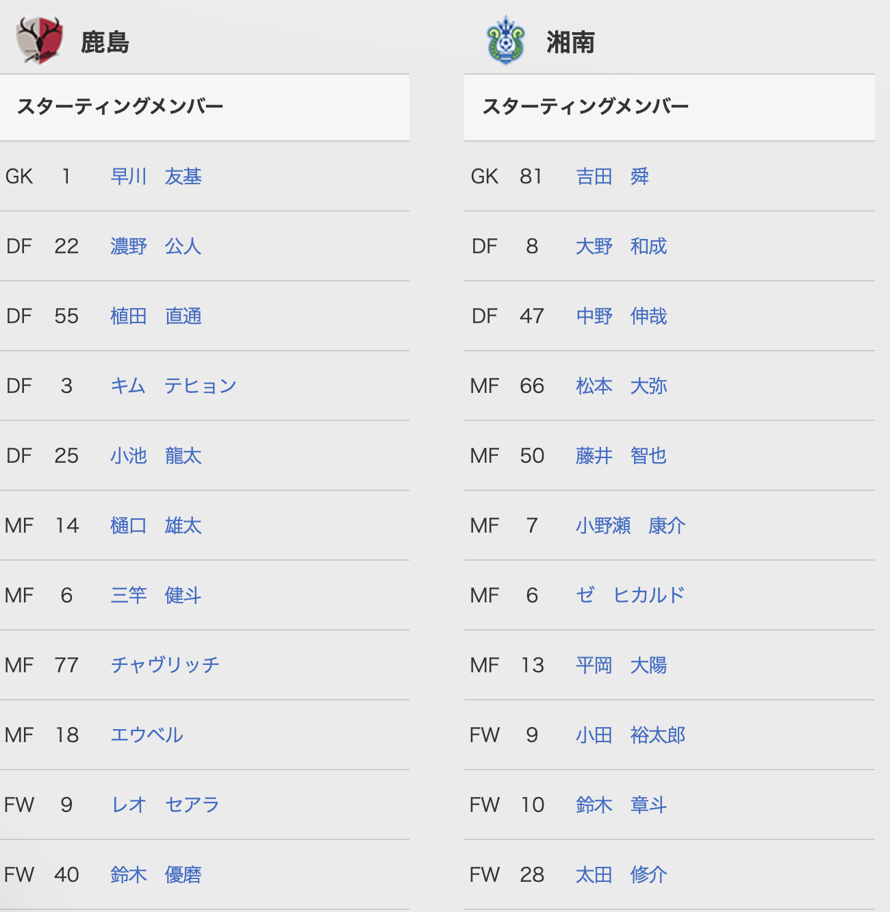Open 小田 裕太郎 player profile
Screen dimensions: 890x912
pyautogui.click(x=631, y=735)
